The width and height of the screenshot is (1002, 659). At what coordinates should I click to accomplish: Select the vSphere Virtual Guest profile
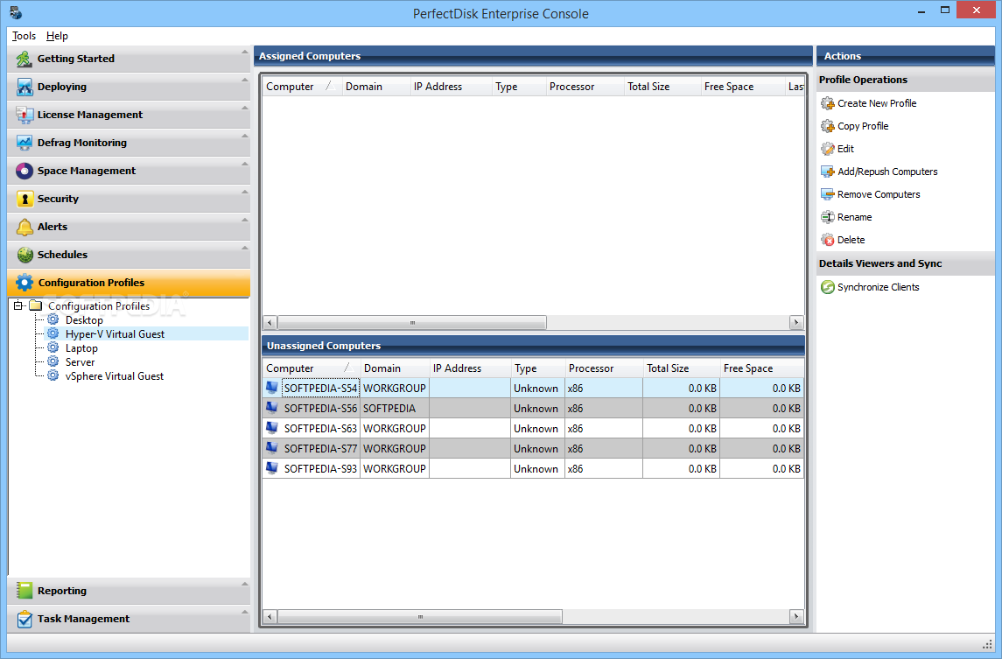pyautogui.click(x=115, y=375)
